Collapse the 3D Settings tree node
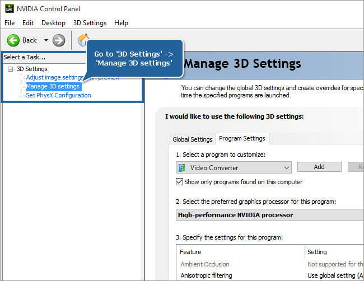The width and height of the screenshot is (364, 281). [x=10, y=69]
